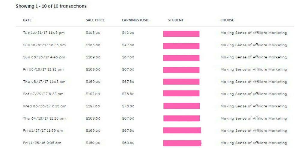This screenshot has height=153, width=307.
Task: Click the 'Showing 1 - 10 of 10 transactions' text
Action: click(51, 6)
